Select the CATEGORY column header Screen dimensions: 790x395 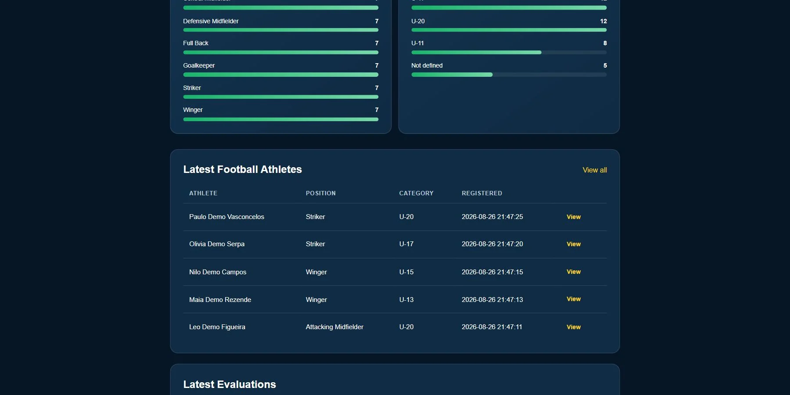click(x=416, y=193)
